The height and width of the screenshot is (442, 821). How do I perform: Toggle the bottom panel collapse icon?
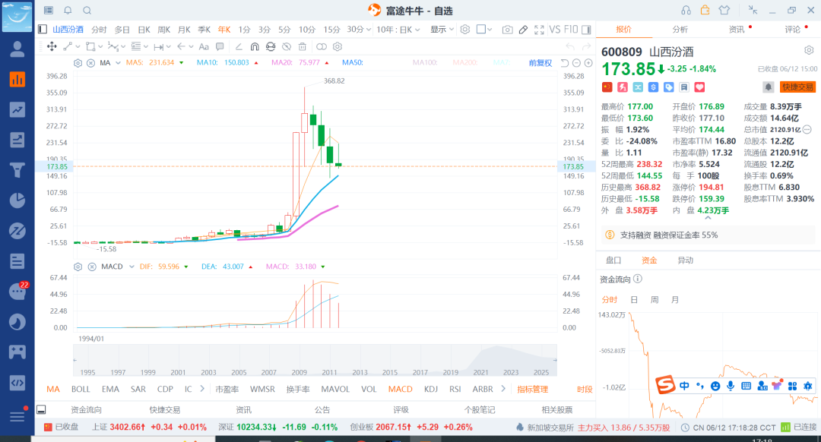(41, 409)
